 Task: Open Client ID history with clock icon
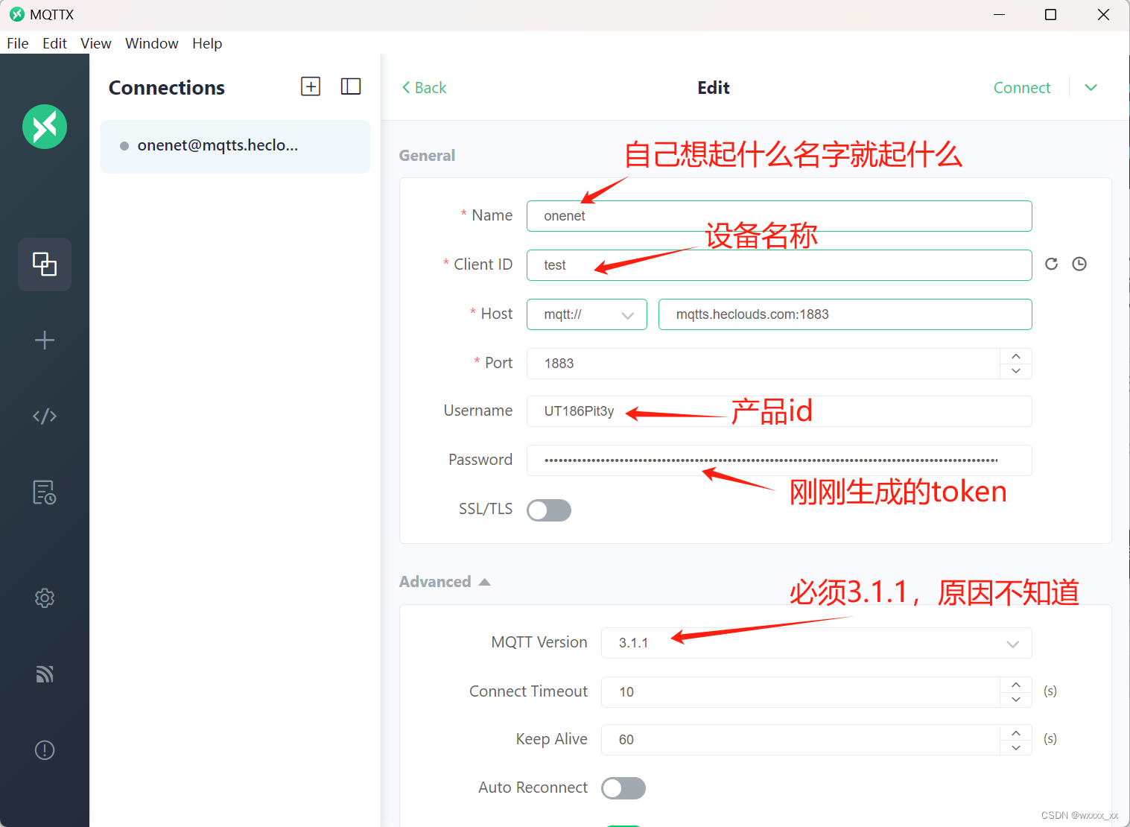click(x=1079, y=263)
